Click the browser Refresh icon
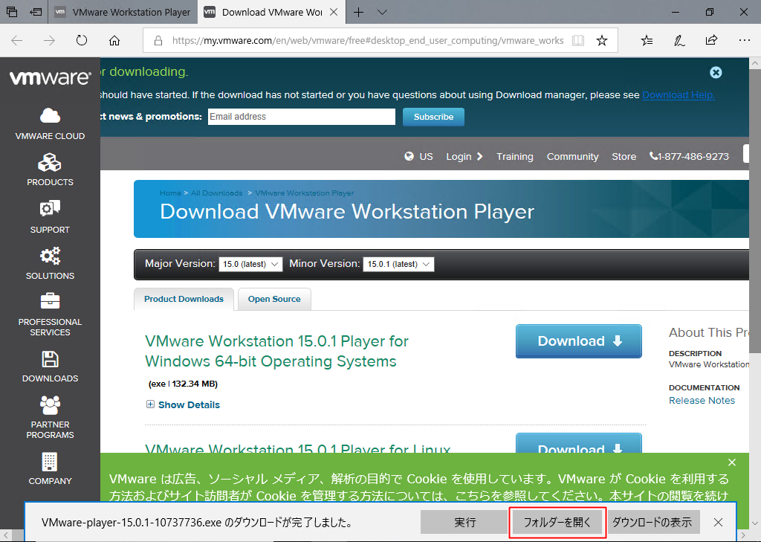Screen dimensions: 761x542 (82, 41)
